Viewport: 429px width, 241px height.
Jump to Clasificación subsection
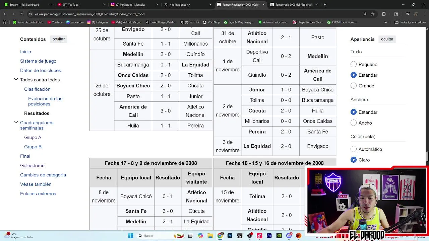(37, 89)
